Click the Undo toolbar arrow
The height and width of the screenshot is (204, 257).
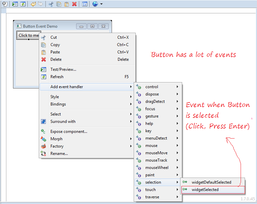point(33,4)
